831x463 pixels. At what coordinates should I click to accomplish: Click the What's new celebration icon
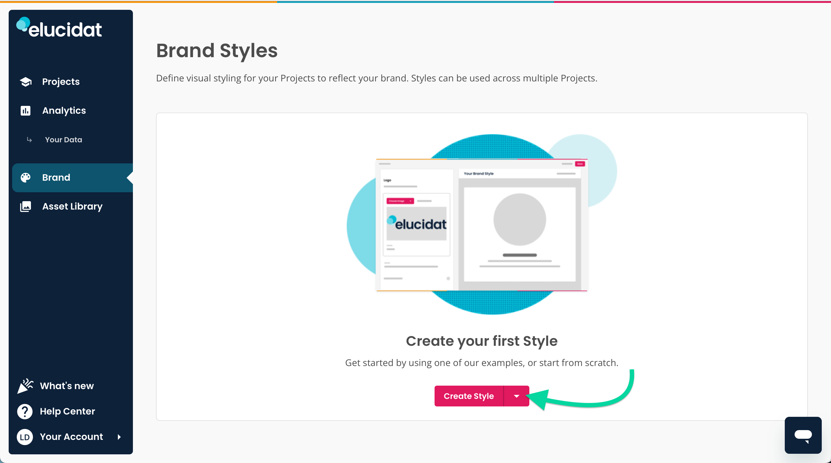[x=25, y=386]
